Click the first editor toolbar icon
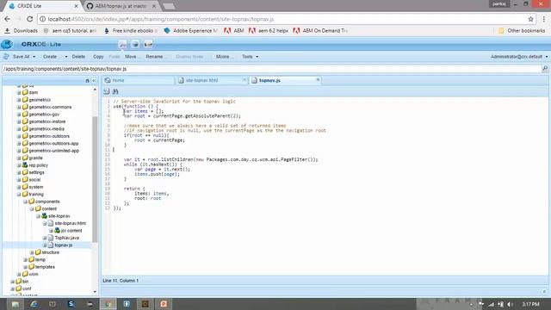 click(107, 91)
